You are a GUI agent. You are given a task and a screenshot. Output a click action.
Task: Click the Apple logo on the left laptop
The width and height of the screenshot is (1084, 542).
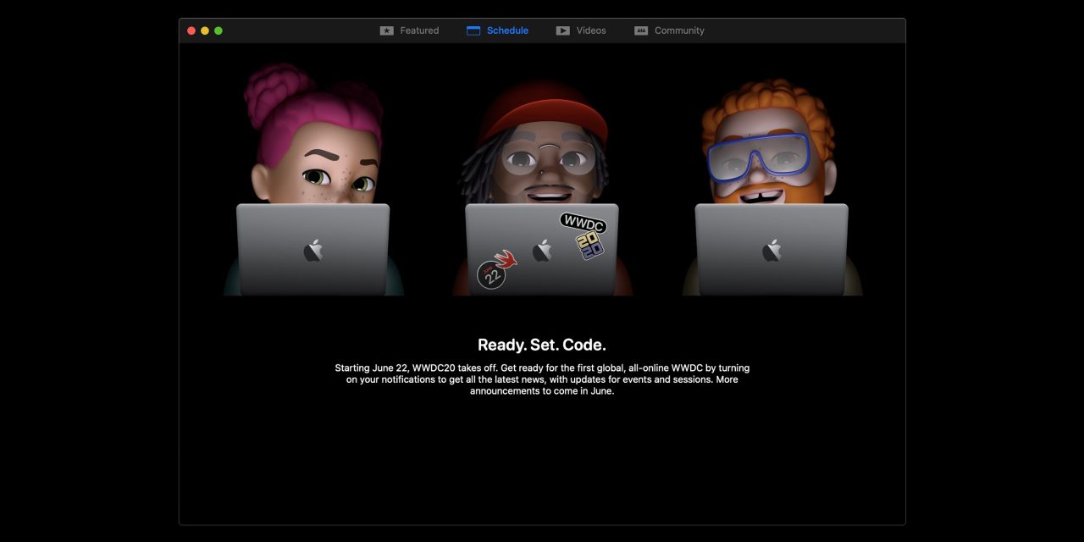(x=313, y=250)
